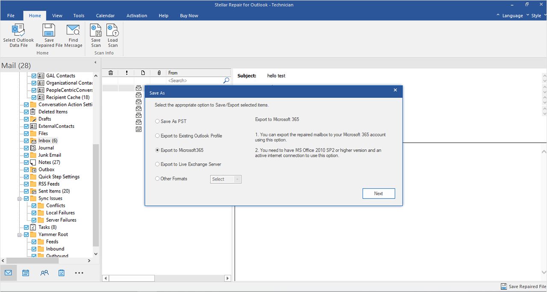The width and height of the screenshot is (547, 292).
Task: Switch to Contacts people icon
Action: pyautogui.click(x=44, y=273)
